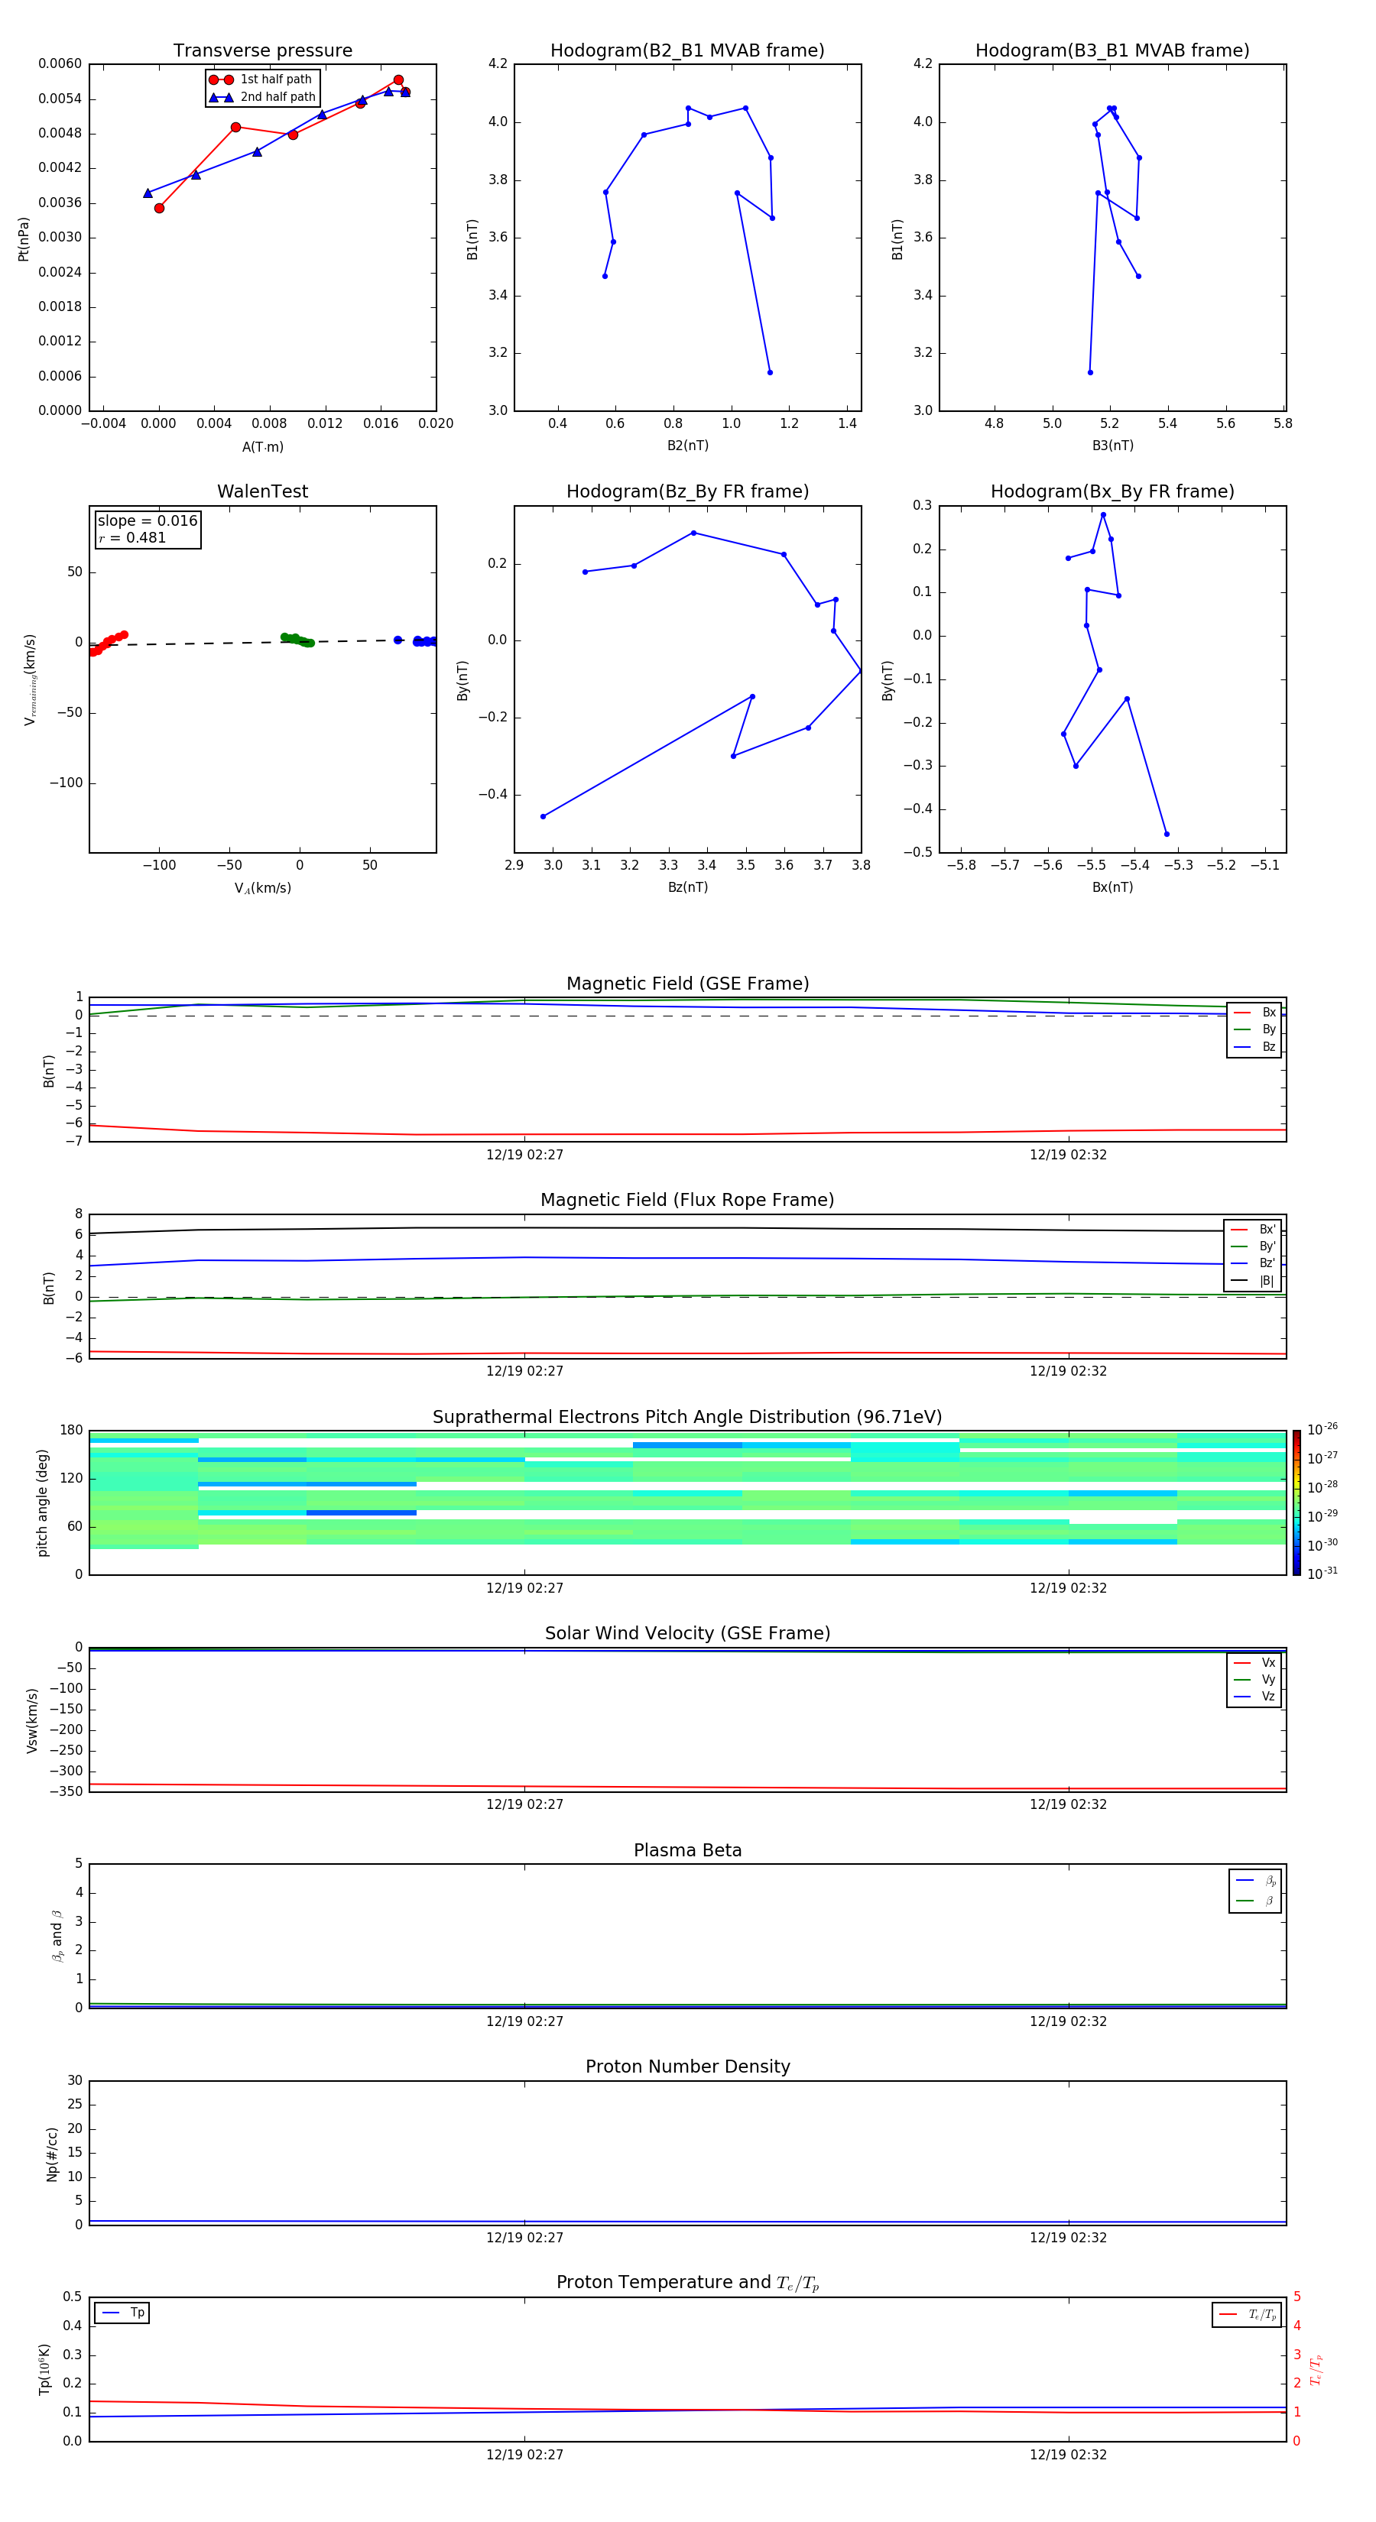Select 'Bz' in GSE magnetic field legend
This screenshot has width=1376, height=2522.
(1254, 1046)
